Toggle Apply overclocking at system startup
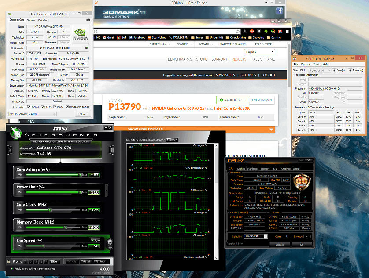 point(12,269)
